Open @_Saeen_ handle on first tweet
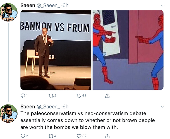Screen dimensions: 170x139 click(x=48, y=5)
